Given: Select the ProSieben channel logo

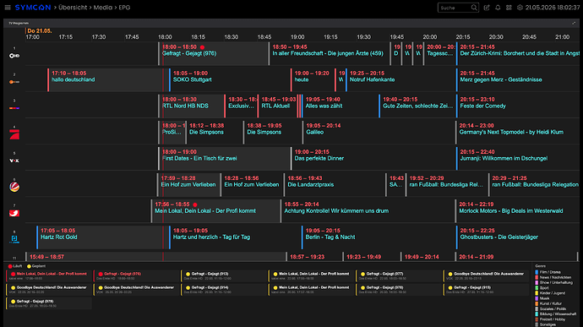Looking at the screenshot, I should pyautogui.click(x=14, y=134).
